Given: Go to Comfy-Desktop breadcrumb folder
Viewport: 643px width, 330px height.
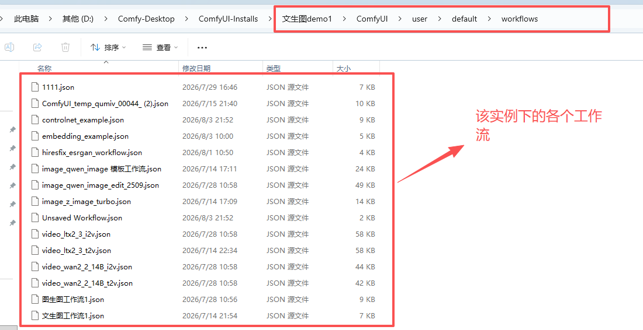Looking at the screenshot, I should (x=146, y=19).
